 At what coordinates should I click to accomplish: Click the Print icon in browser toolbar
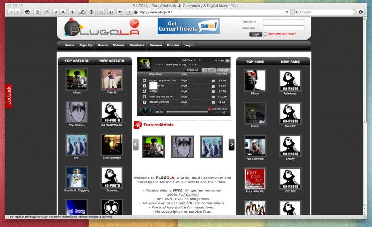pos(28,12)
